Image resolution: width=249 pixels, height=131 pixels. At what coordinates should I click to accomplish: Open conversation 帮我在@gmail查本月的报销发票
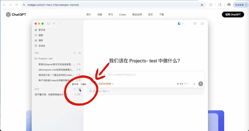[57, 64]
